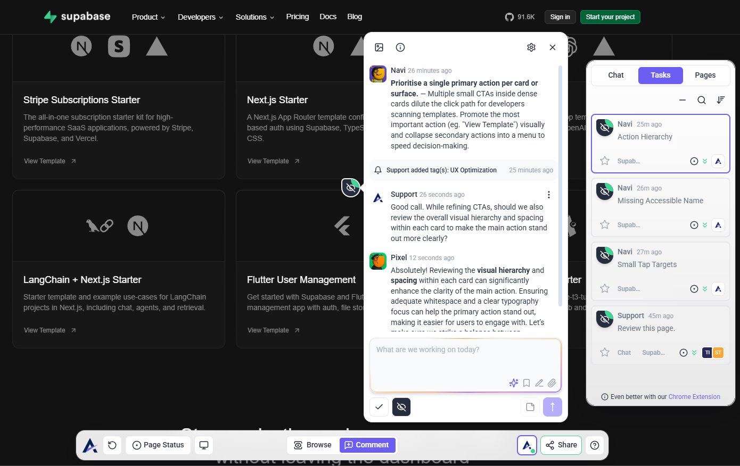Click the AI sparkle icon in message box
The height and width of the screenshot is (466, 740).
513,383
